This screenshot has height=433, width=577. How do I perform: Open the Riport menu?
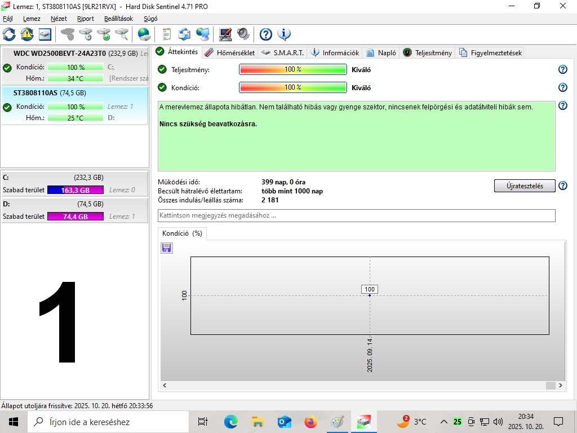[86, 19]
